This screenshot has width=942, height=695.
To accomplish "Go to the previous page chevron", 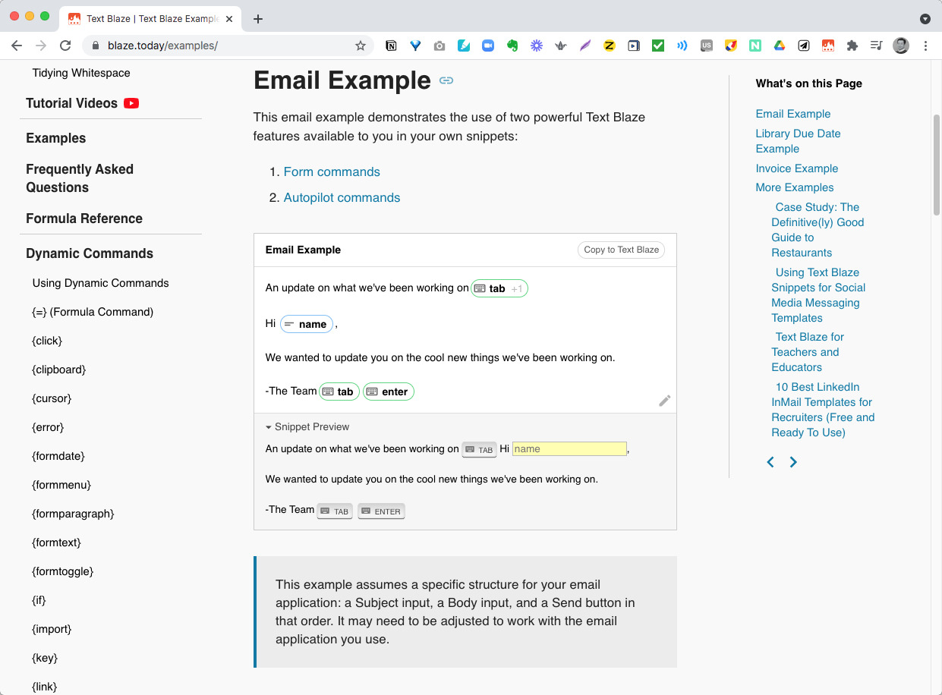I will 770,462.
